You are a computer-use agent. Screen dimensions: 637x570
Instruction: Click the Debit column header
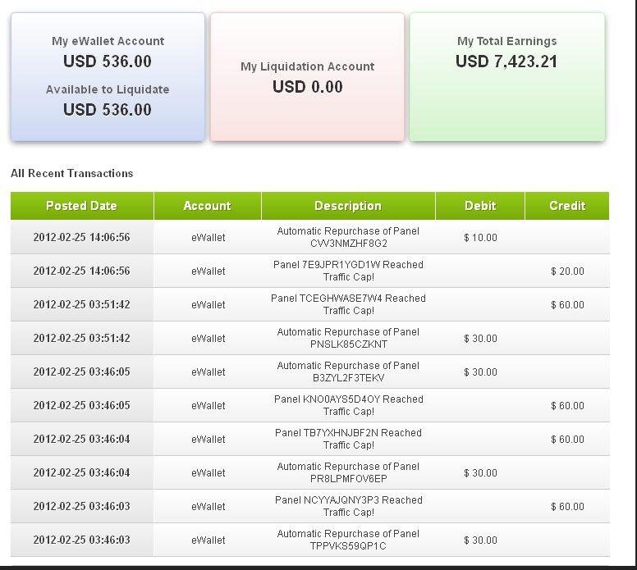pos(480,206)
